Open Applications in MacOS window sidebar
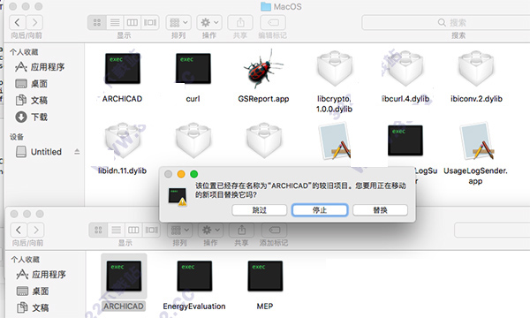 tap(41, 67)
